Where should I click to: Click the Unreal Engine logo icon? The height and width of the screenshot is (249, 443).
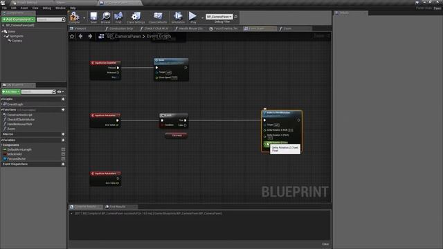tap(3, 3)
